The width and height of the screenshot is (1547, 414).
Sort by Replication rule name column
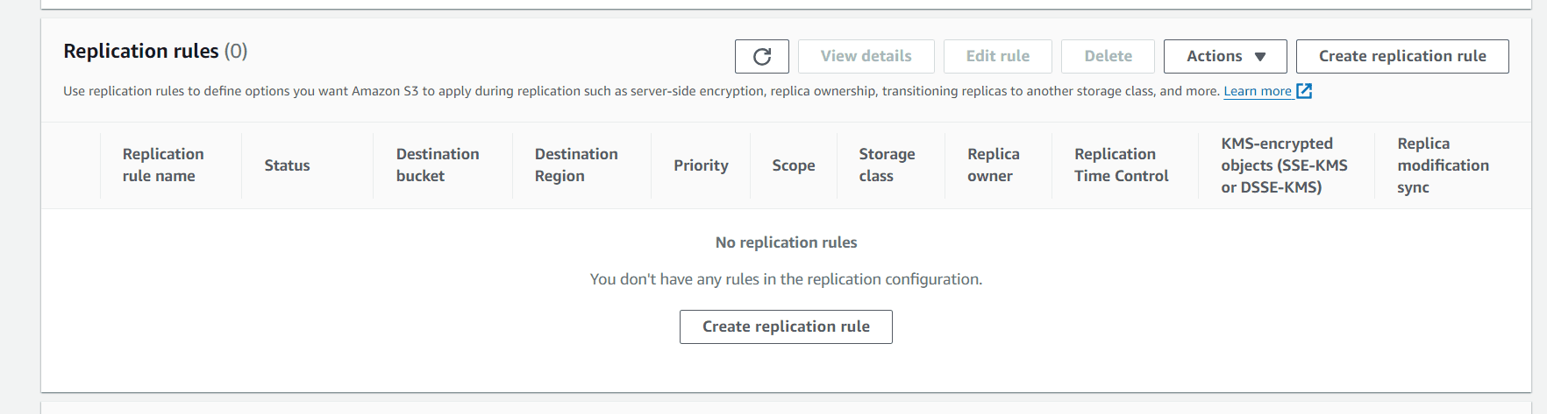(x=163, y=165)
